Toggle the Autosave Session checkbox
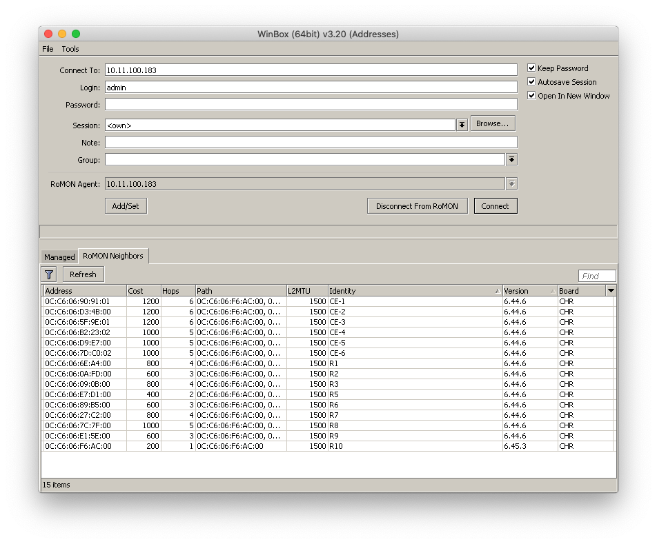The width and height of the screenshot is (657, 544). click(x=531, y=81)
